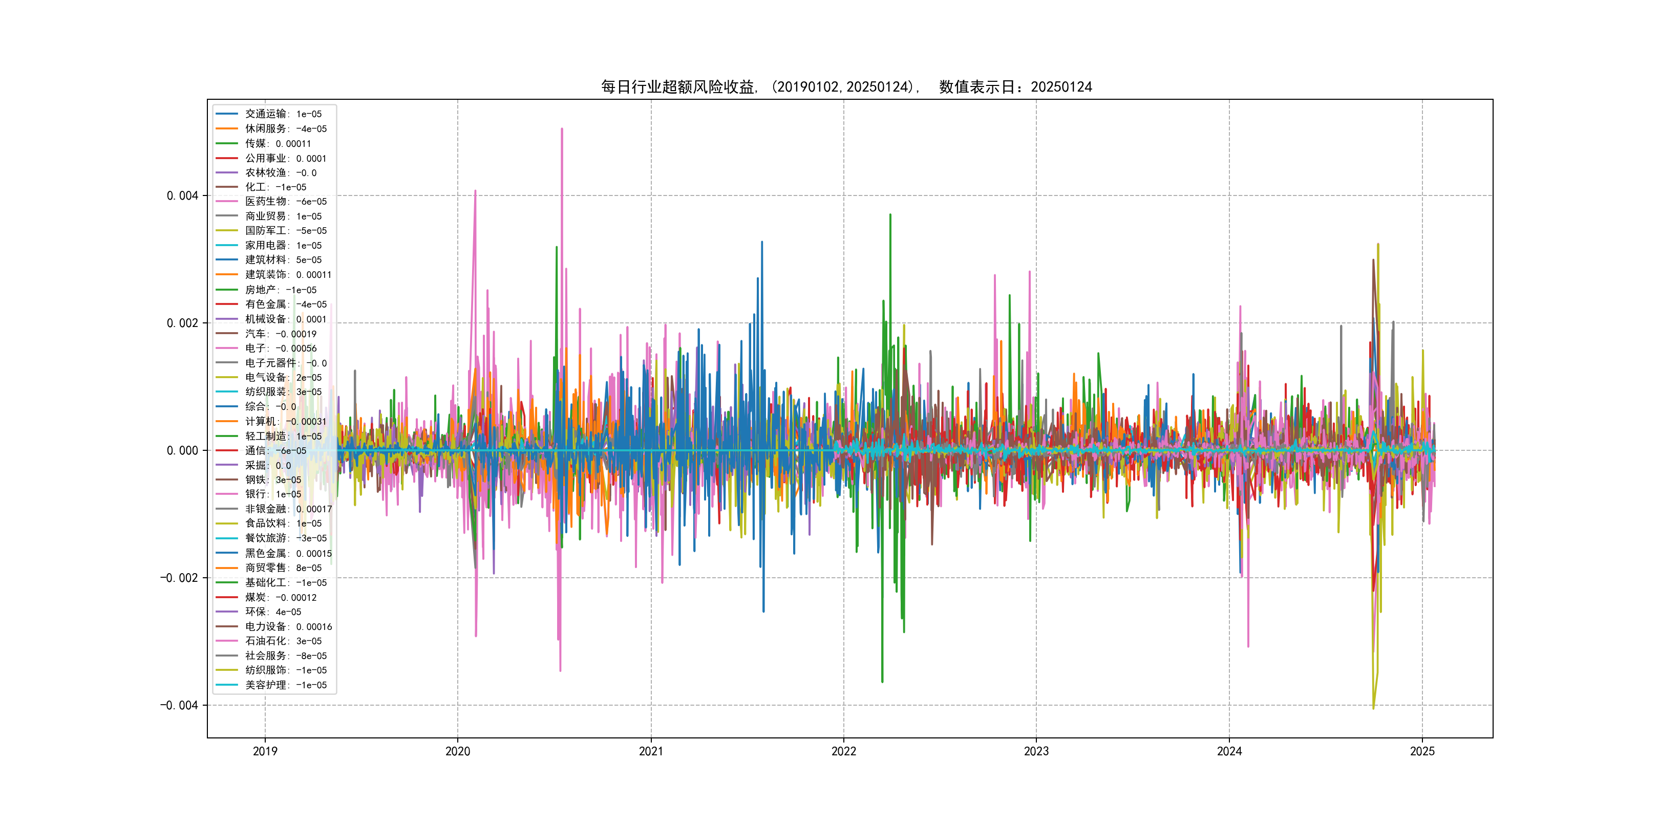Select the 医药生物 legend label
Image resolution: width=1659 pixels, height=829 pixels.
coord(285,202)
